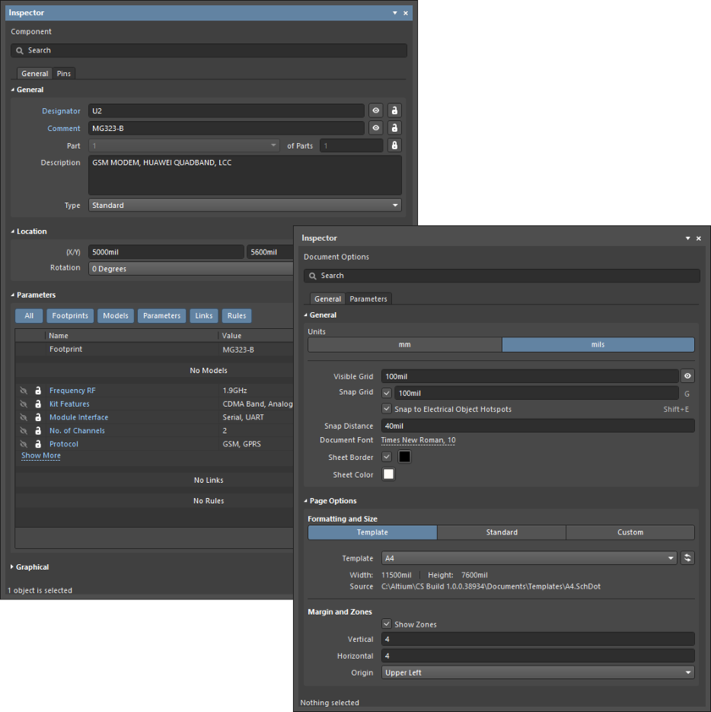
Task: Click the Show More link
Action: coord(41,456)
